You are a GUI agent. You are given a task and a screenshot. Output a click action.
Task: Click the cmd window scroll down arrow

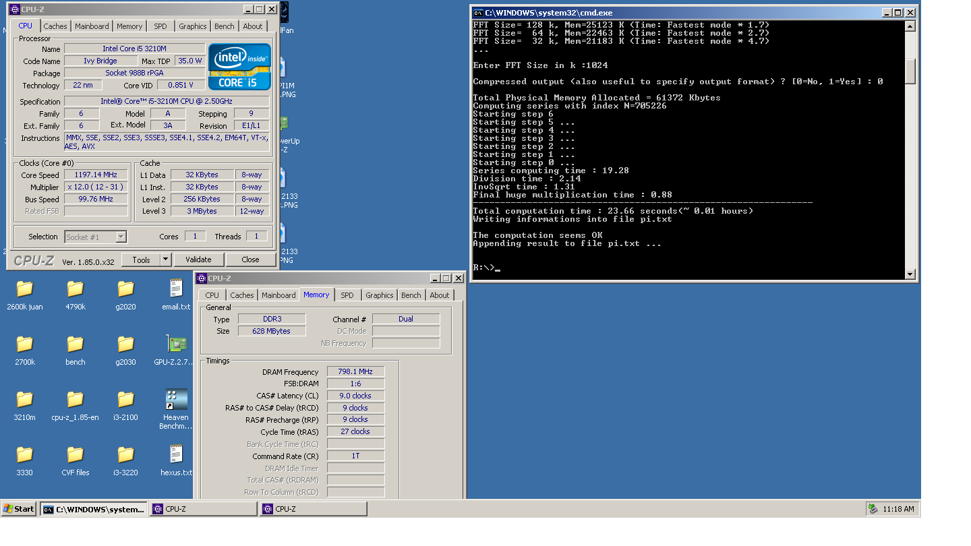click(x=910, y=274)
